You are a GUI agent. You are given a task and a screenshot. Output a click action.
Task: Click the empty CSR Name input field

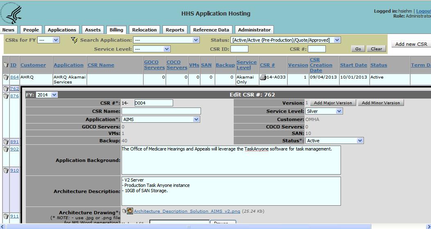(161, 111)
